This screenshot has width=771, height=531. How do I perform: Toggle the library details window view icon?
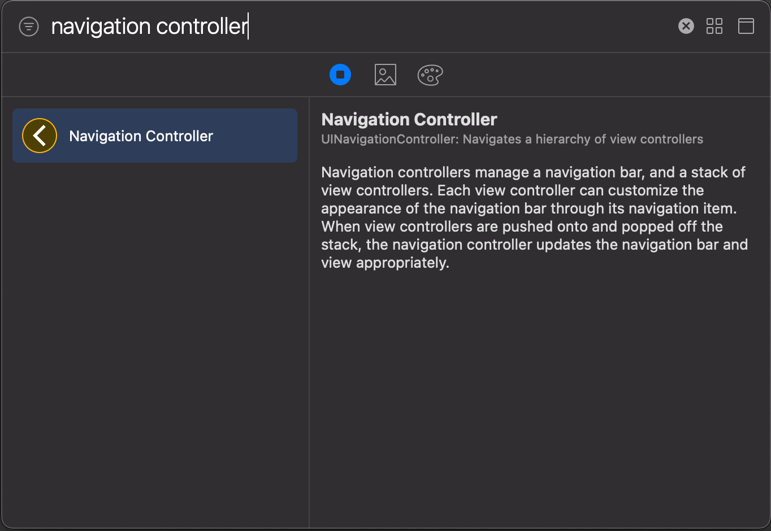(746, 26)
